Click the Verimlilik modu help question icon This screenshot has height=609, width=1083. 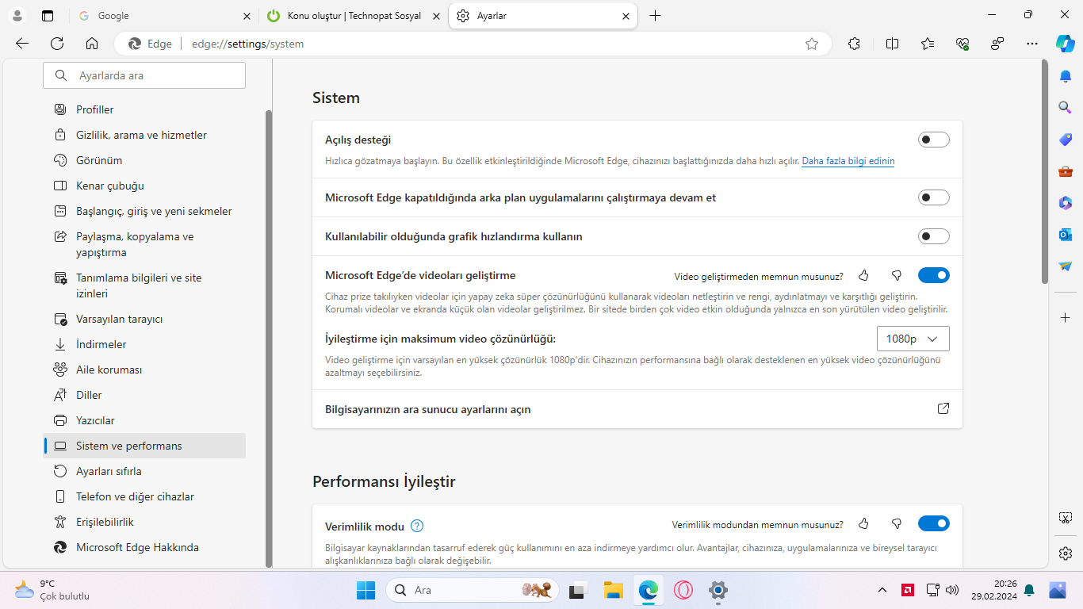point(417,526)
